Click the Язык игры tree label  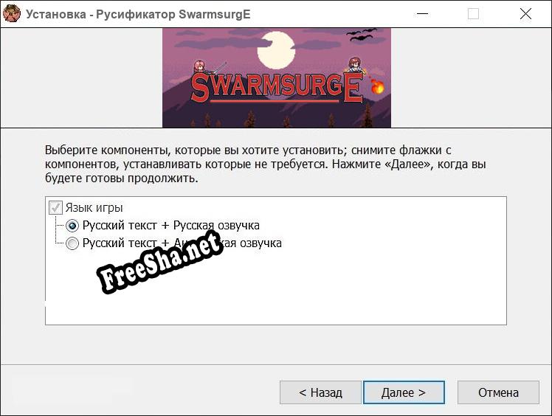94,208
